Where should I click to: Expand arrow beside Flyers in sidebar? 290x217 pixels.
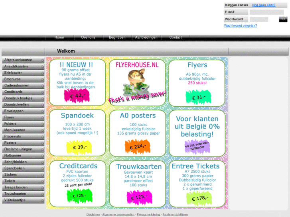point(43,118)
